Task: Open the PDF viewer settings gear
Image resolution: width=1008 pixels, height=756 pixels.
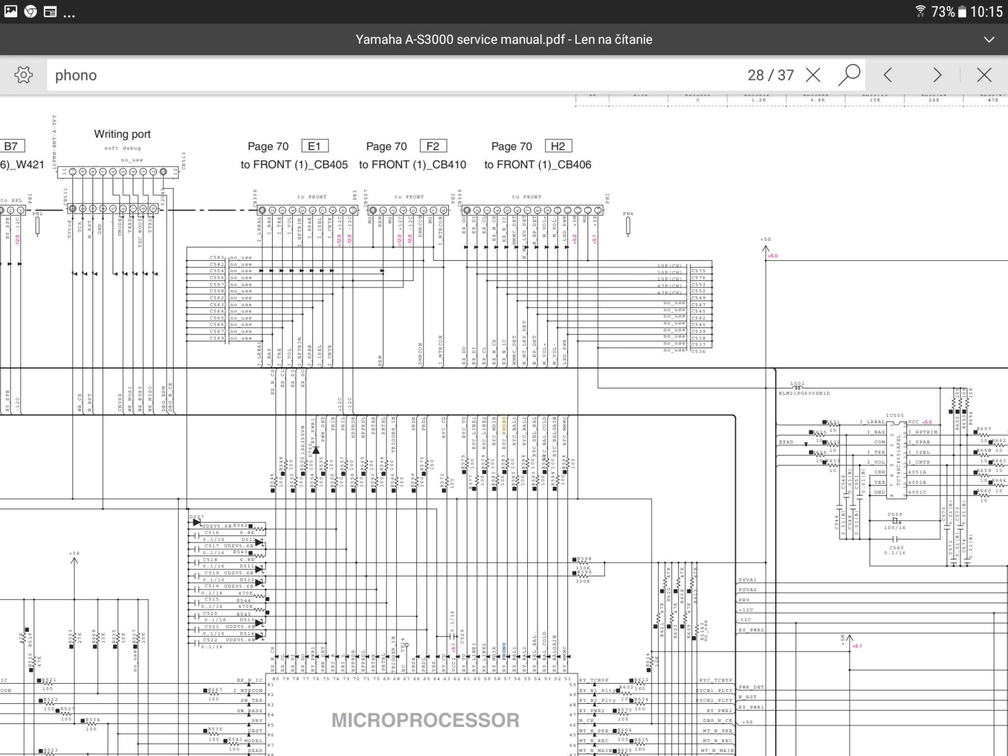Action: click(x=24, y=75)
